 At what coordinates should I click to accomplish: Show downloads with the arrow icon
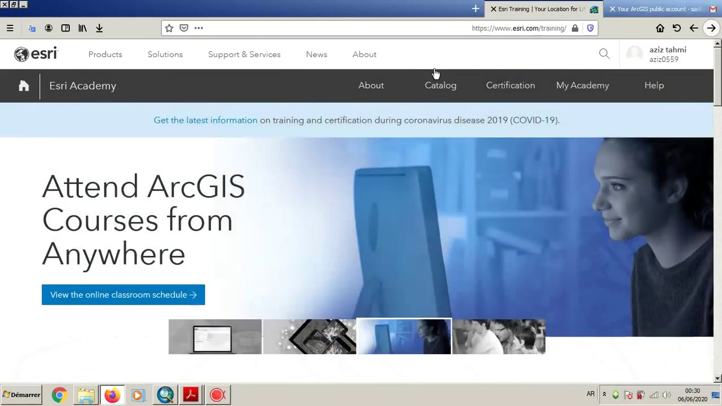99,28
